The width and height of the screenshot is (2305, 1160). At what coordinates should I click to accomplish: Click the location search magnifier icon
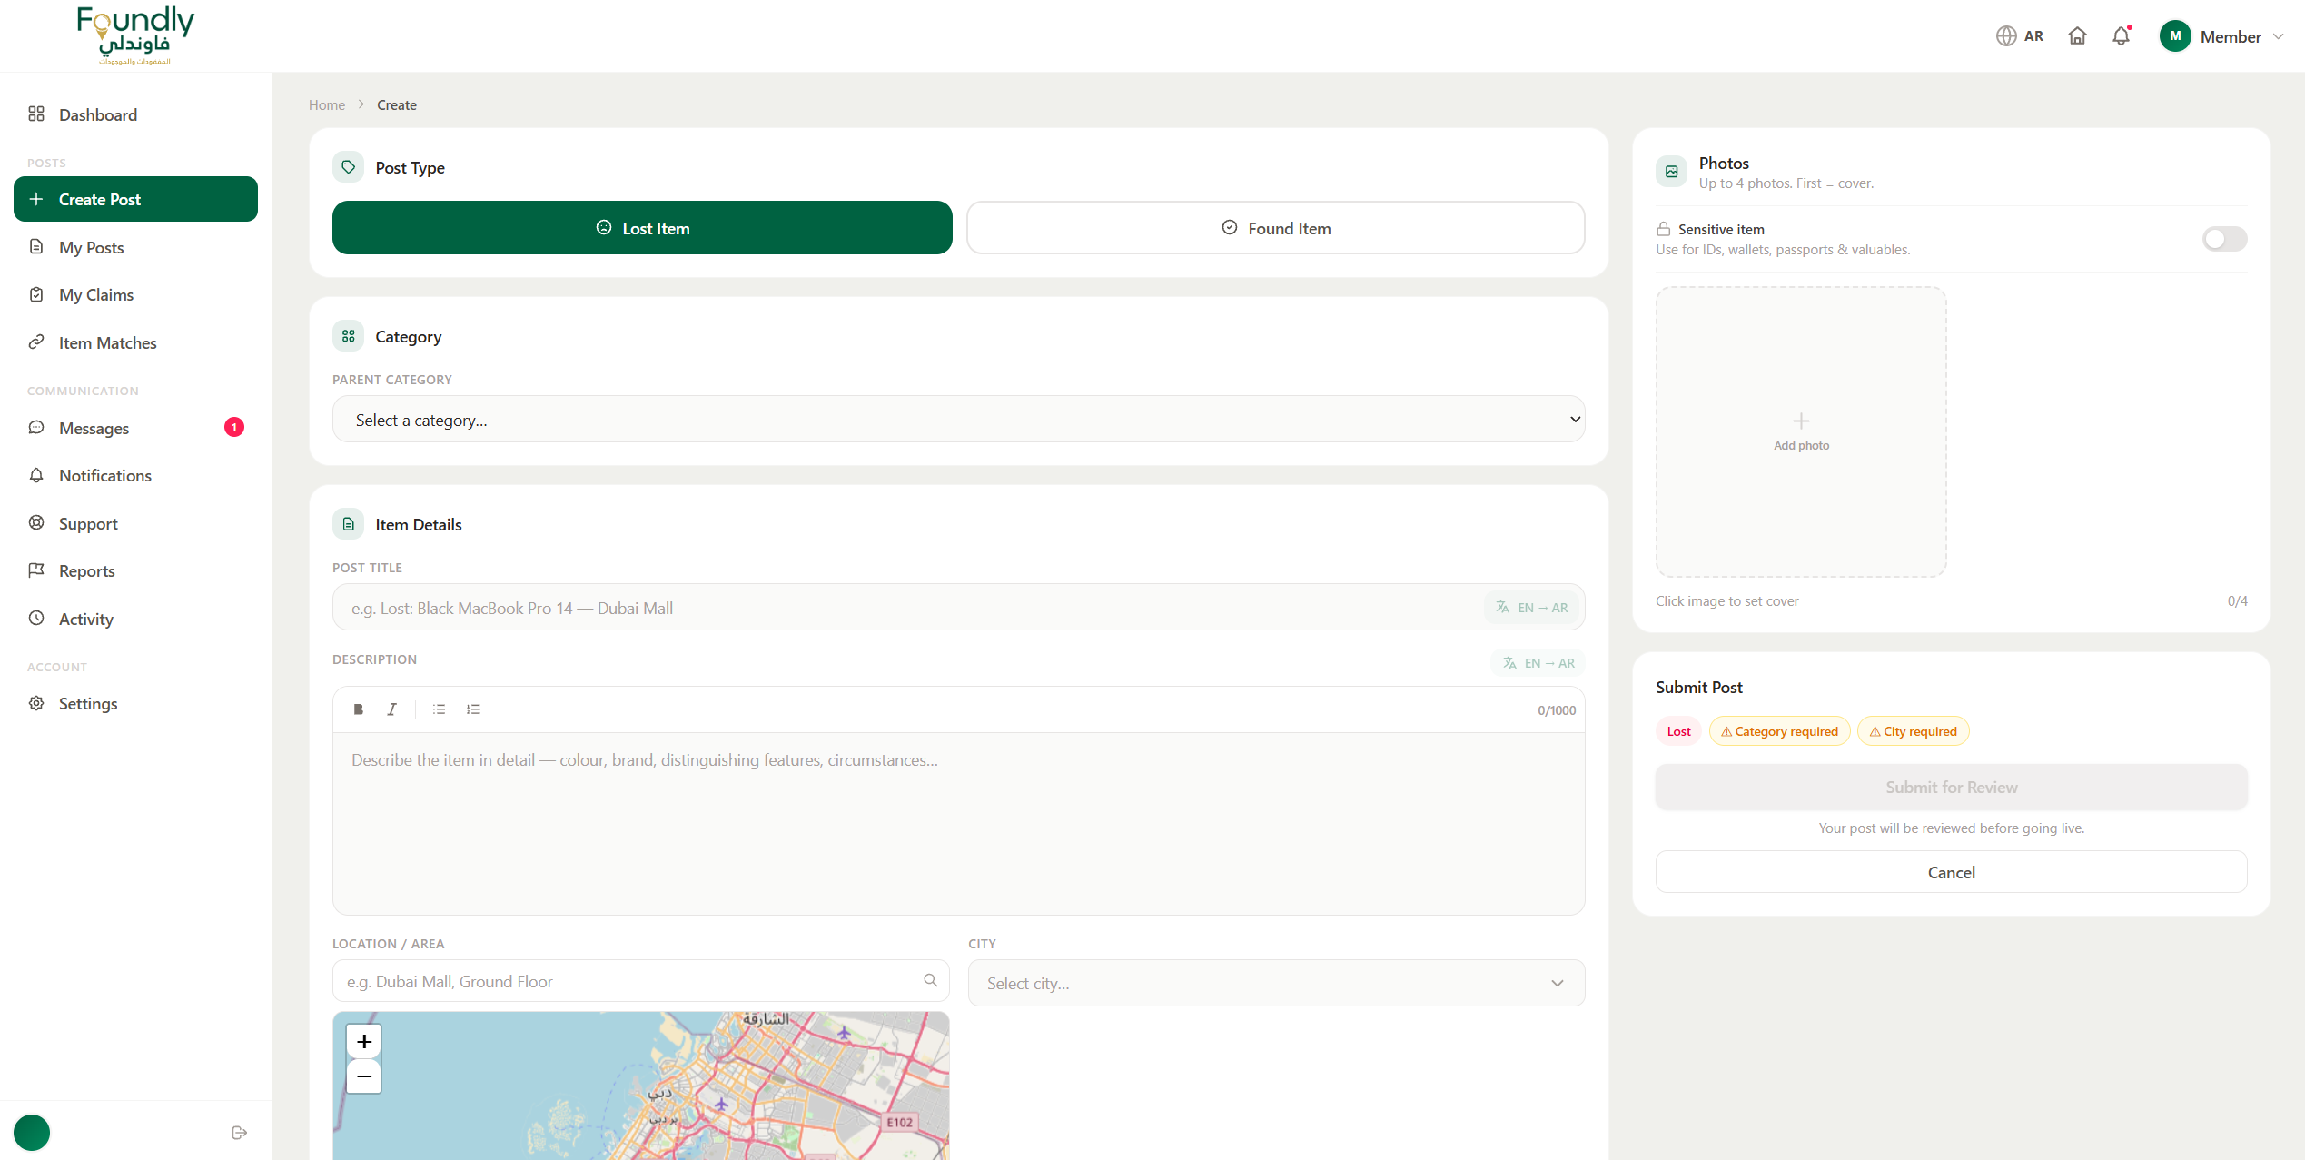click(x=930, y=980)
